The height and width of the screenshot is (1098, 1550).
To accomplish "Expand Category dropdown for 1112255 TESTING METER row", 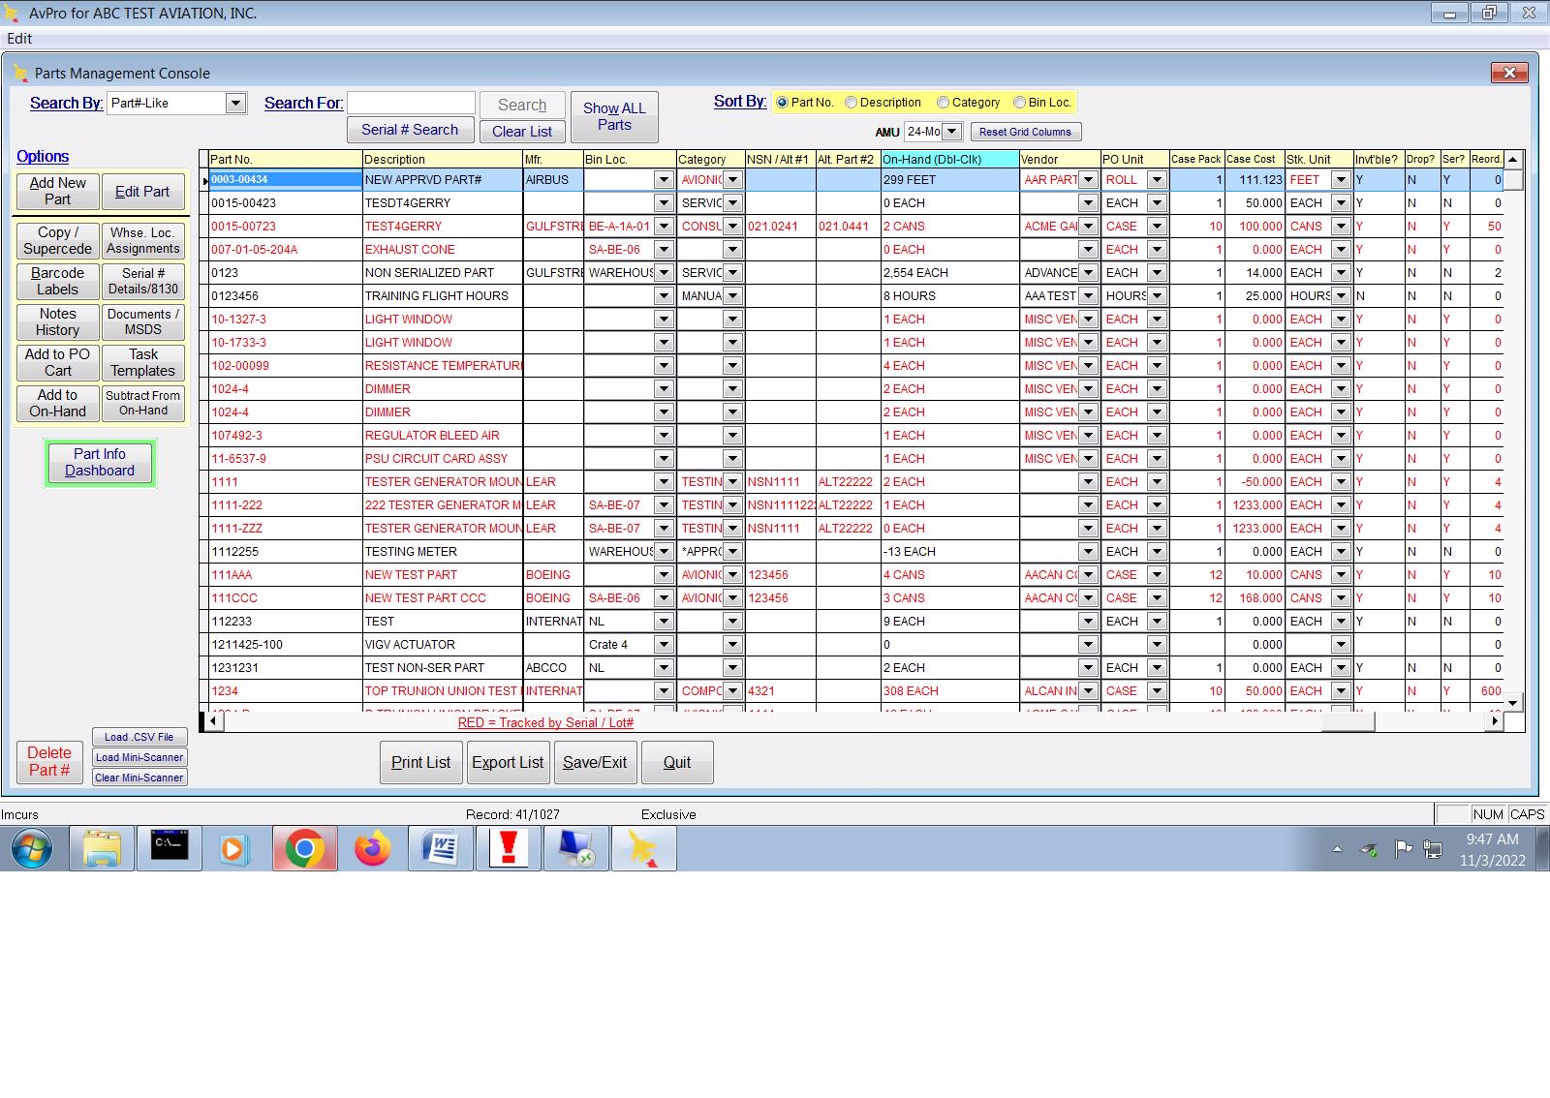I will pos(733,552).
